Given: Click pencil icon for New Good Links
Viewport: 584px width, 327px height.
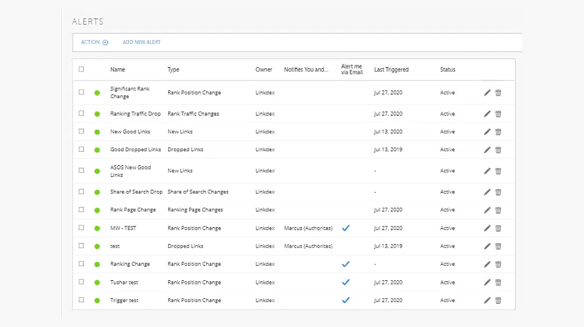Looking at the screenshot, I should 487,132.
